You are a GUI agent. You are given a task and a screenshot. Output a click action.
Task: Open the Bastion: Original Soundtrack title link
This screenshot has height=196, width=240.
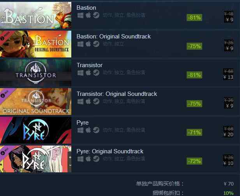click(114, 36)
